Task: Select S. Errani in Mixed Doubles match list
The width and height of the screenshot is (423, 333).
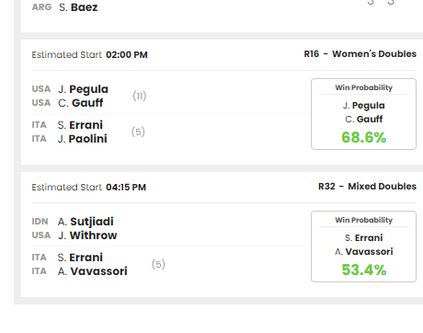Action: coord(80,258)
